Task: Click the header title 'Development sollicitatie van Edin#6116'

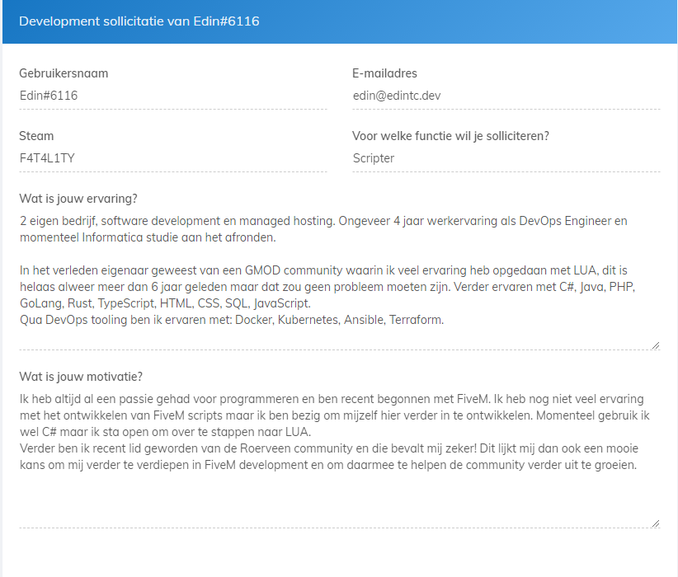Action: point(139,21)
